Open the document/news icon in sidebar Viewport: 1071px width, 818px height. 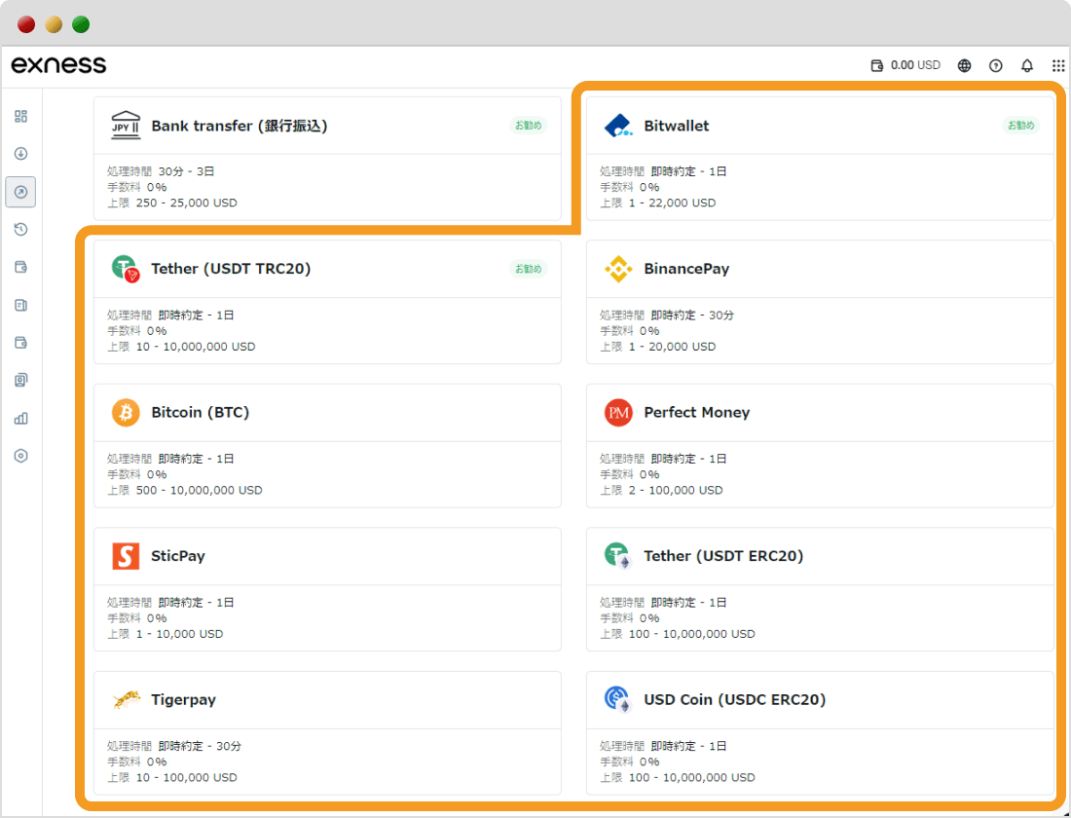point(21,305)
